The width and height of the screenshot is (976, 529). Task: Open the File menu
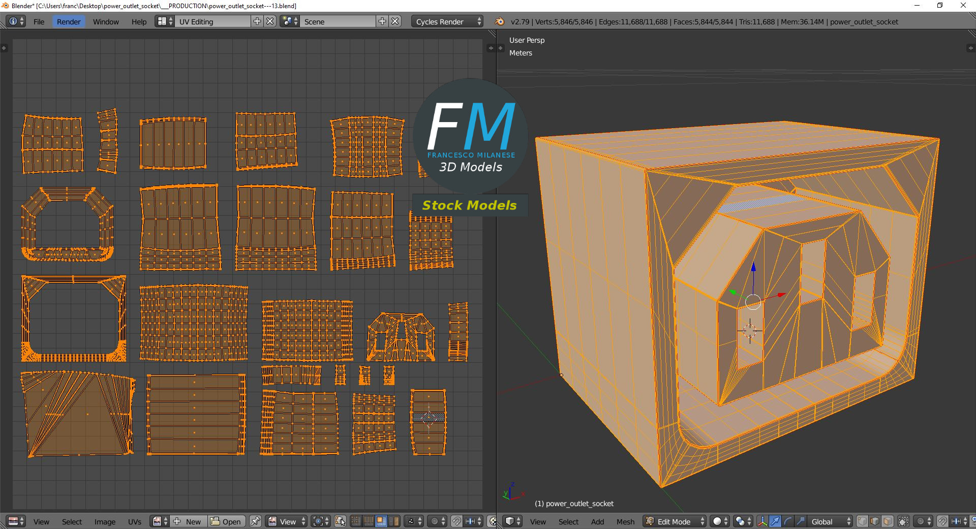click(39, 21)
